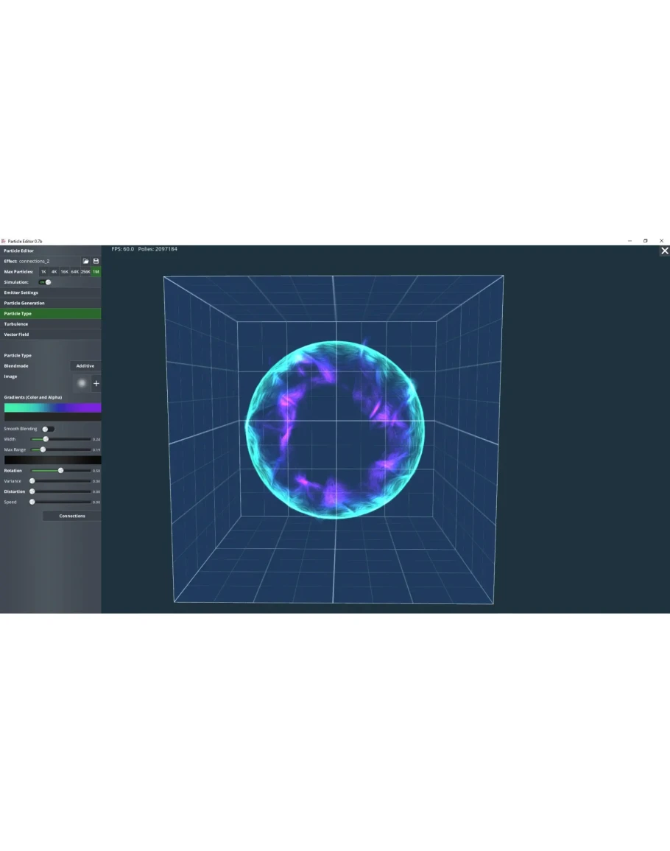The height and width of the screenshot is (851, 670).
Task: Click the Rotation slider track
Action: 74,471
